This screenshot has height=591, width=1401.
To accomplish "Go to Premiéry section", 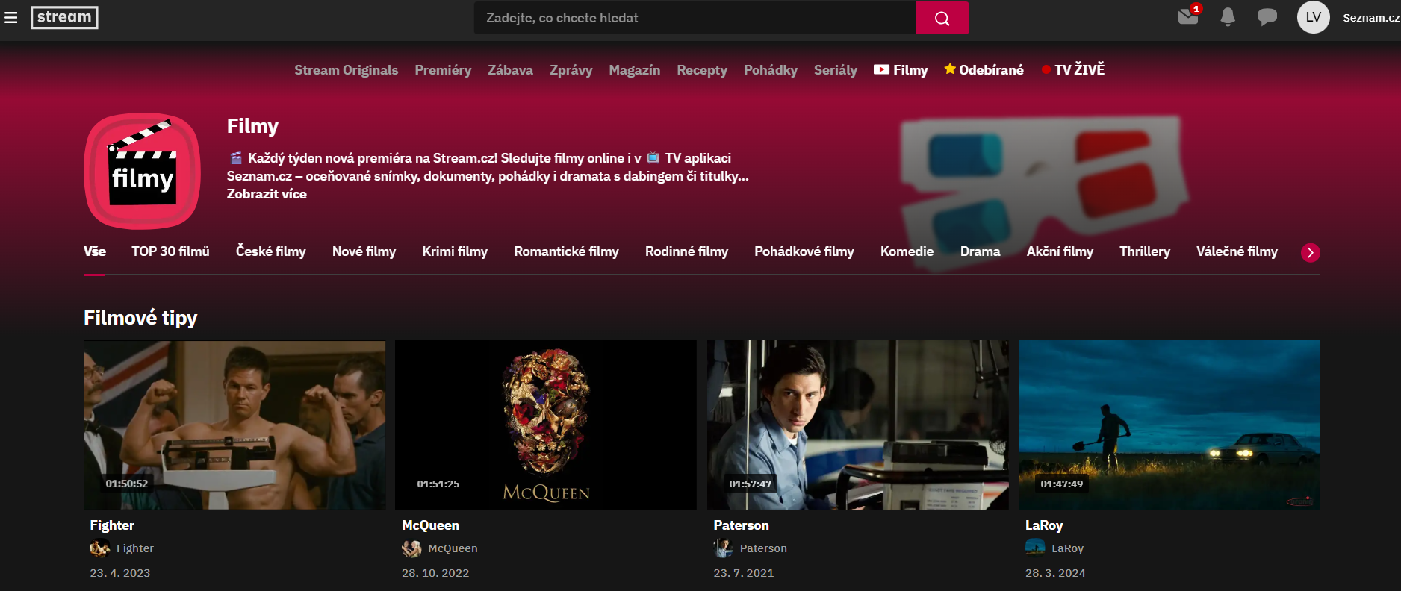I will tap(443, 70).
